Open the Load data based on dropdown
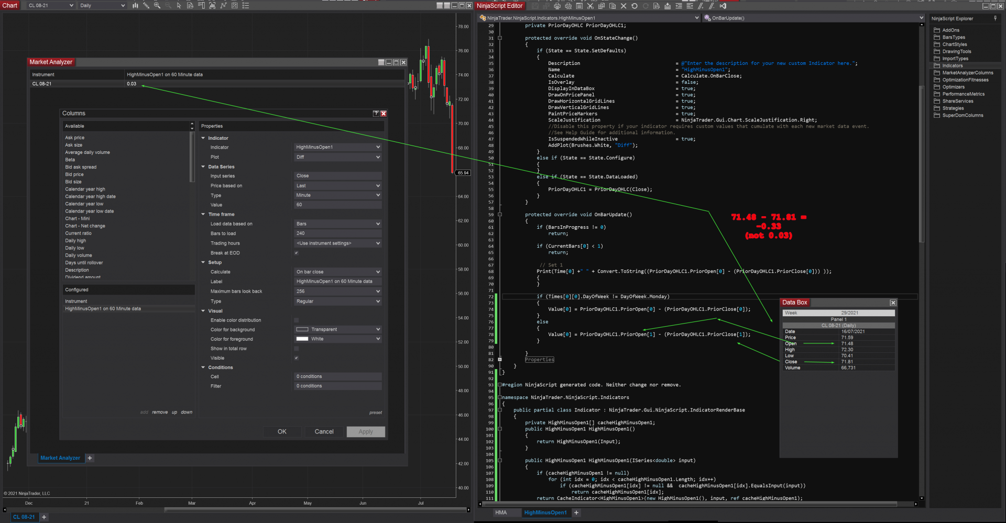Viewport: 1006px width, 523px height. point(338,224)
